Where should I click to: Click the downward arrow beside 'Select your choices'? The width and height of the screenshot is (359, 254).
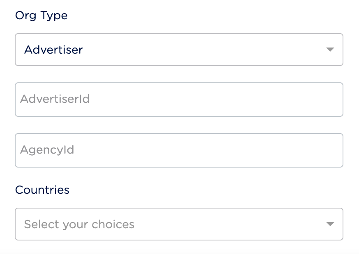tap(331, 224)
